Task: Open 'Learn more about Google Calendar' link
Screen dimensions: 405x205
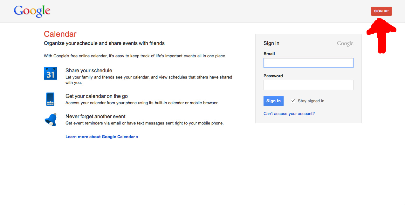Action: (102, 137)
